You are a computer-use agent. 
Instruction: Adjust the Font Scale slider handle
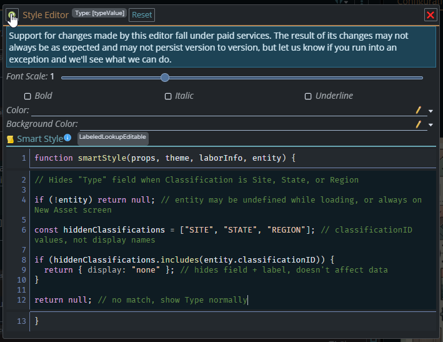[165, 78]
